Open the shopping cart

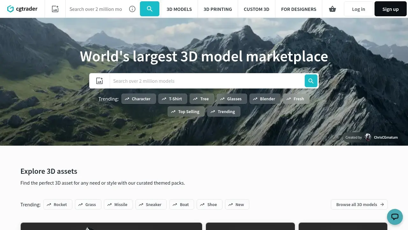coord(332,9)
